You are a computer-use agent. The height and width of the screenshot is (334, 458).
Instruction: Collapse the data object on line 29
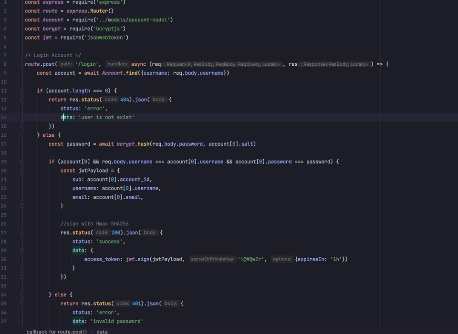pos(22,250)
